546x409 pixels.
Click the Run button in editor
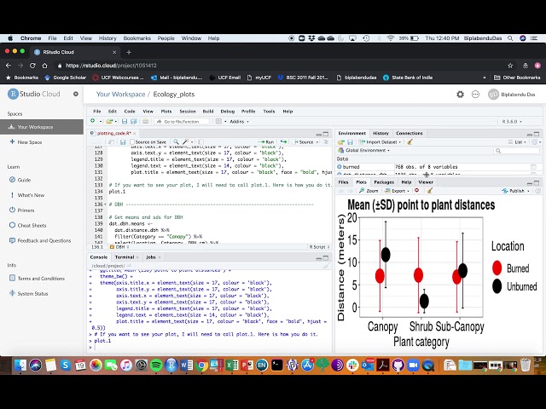coord(266,142)
